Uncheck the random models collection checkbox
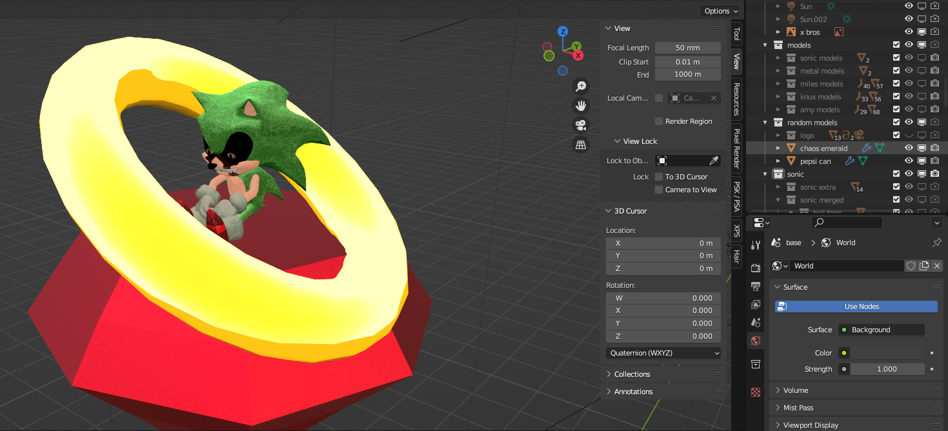The image size is (948, 431). click(896, 123)
